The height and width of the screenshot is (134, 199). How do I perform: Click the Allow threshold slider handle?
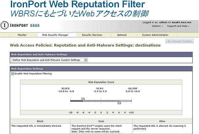point(119,102)
